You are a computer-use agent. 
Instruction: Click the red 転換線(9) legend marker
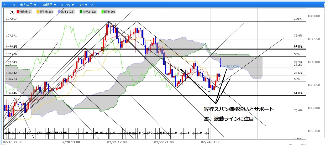[18, 12]
